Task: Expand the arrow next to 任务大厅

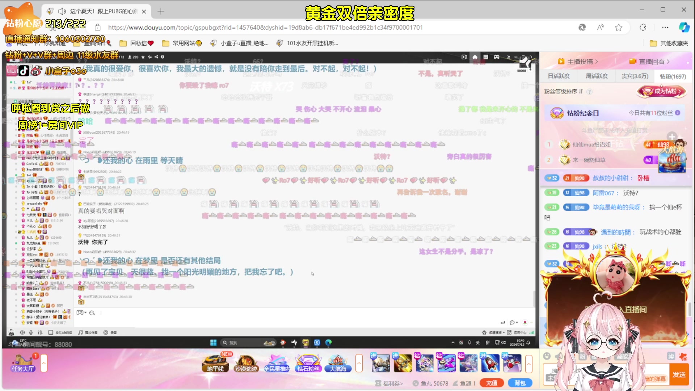Action: coord(44,363)
